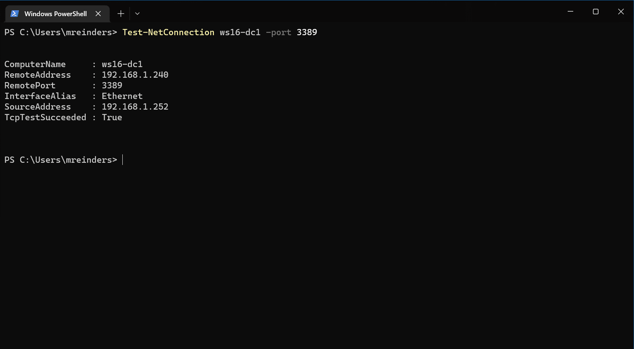The width and height of the screenshot is (634, 349).
Task: Click the RemotePort value 3389
Action: tap(112, 85)
